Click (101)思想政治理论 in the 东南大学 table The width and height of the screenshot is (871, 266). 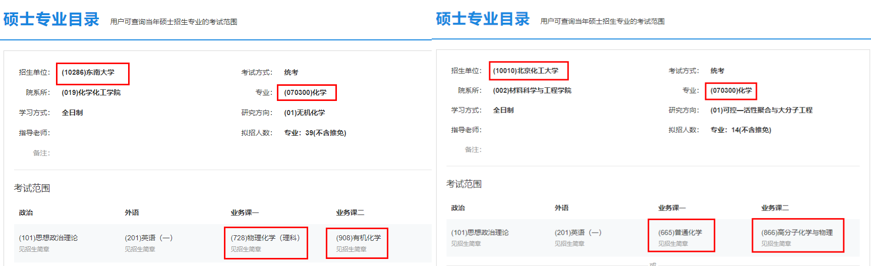(x=48, y=238)
